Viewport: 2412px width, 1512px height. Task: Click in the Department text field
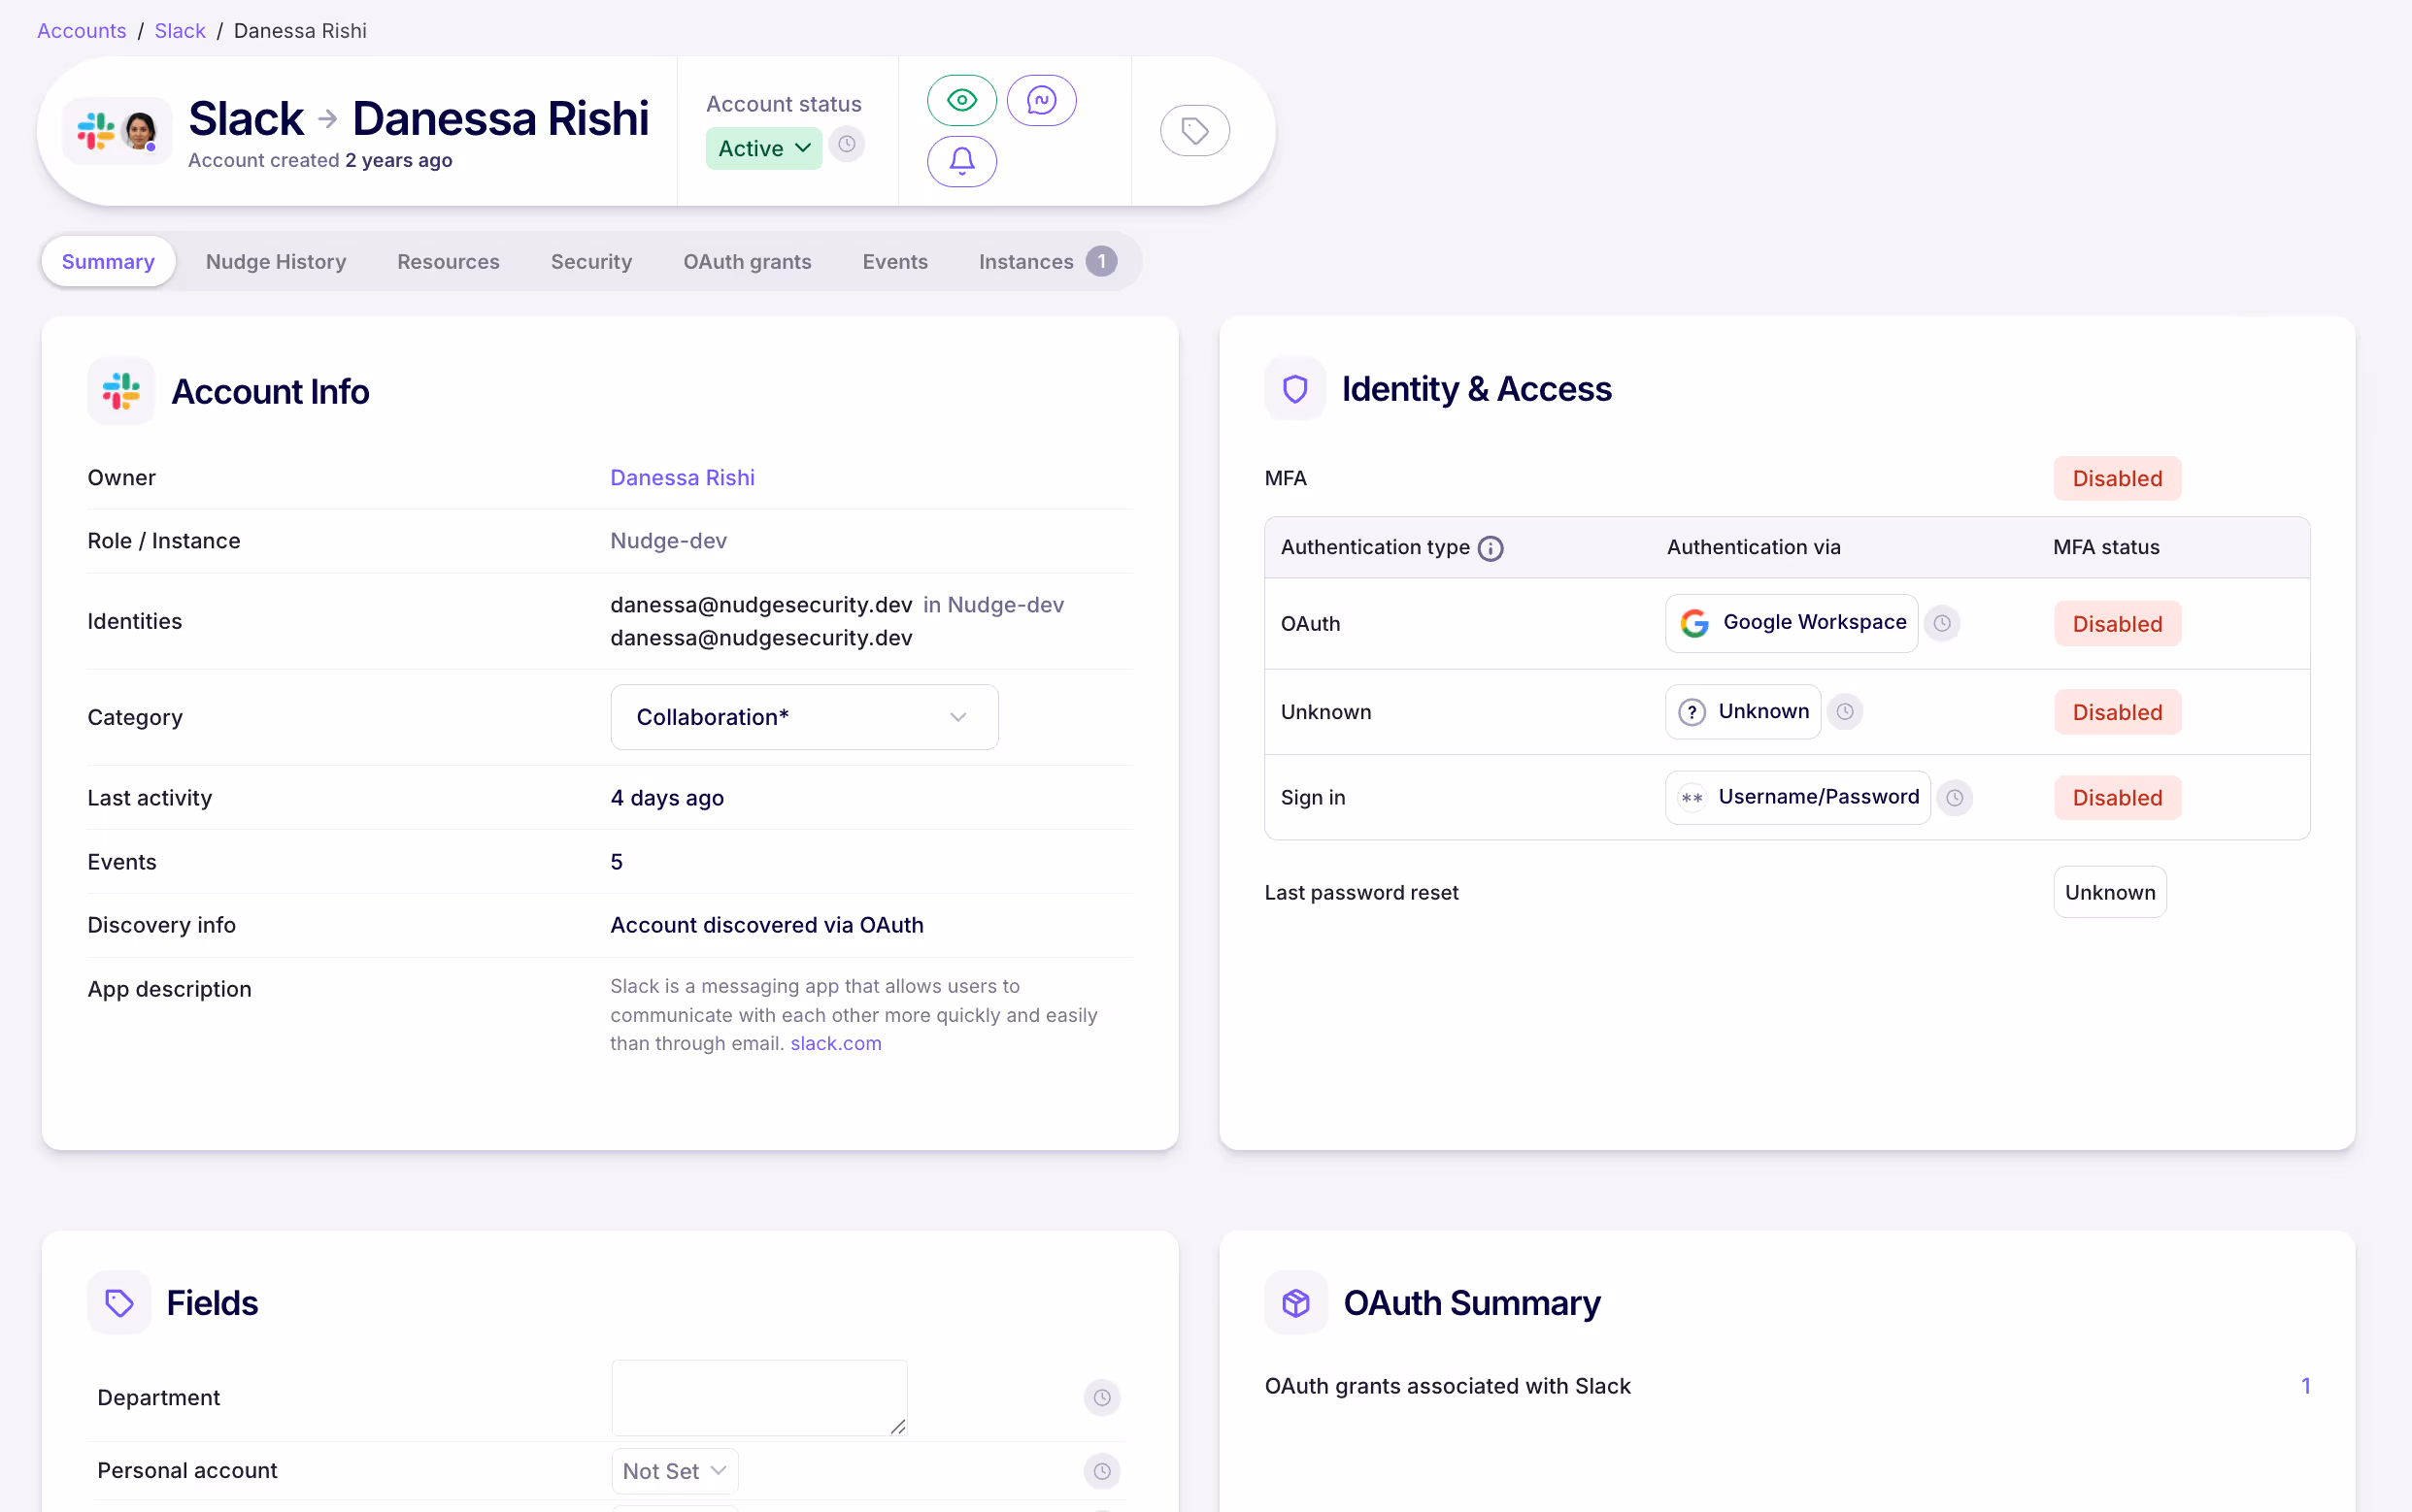(x=758, y=1397)
